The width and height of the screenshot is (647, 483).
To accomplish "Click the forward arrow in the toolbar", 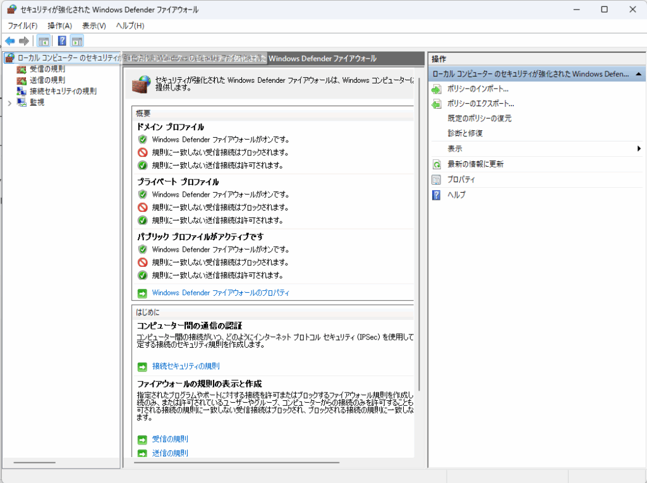I will coord(24,41).
